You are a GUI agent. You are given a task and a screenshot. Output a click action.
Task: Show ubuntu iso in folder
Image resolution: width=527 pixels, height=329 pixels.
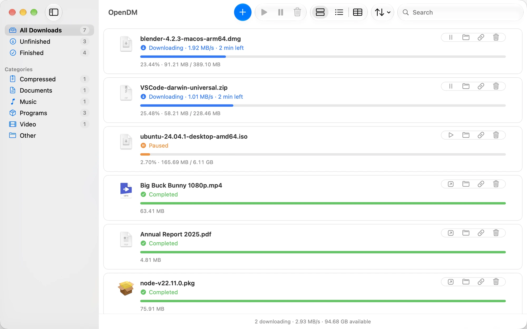466,135
